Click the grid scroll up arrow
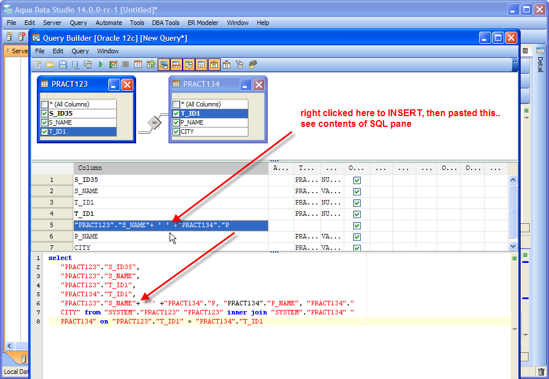This screenshot has height=379, width=549. click(x=513, y=180)
